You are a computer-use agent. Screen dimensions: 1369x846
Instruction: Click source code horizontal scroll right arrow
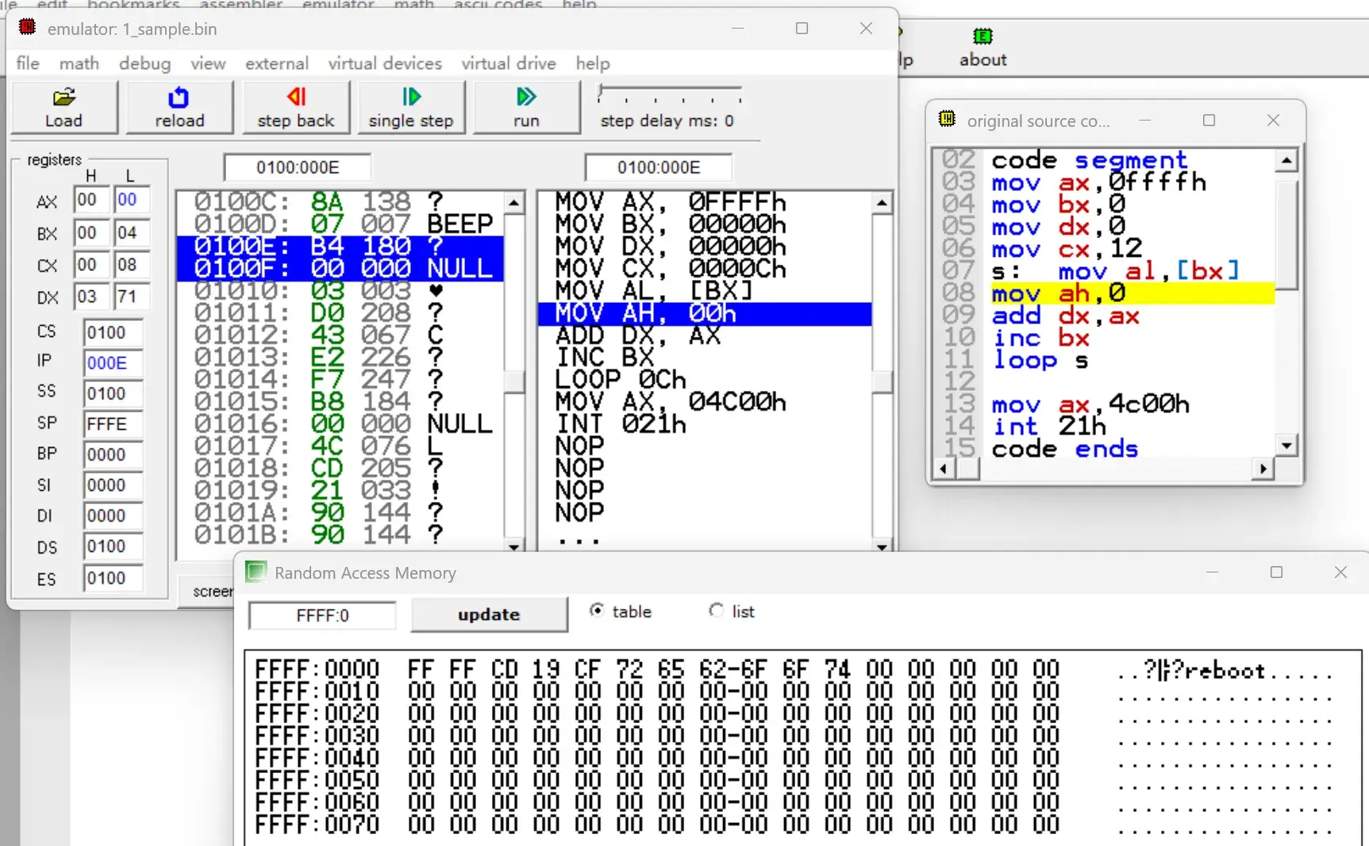coord(1263,469)
